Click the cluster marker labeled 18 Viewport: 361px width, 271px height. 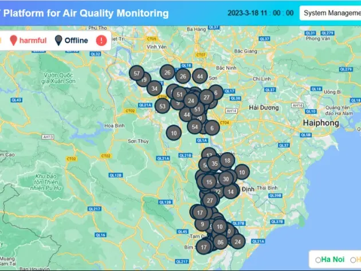coord(227,160)
